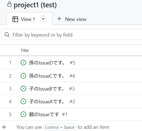The image size is (142, 131).
Task: Click the add an item input row
Action: [71, 127]
